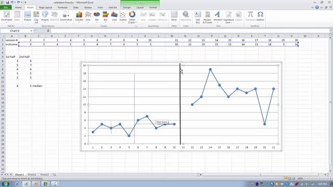This screenshot has width=333, height=187.
Task: Select the 'session #' cell
Action: [11, 40]
